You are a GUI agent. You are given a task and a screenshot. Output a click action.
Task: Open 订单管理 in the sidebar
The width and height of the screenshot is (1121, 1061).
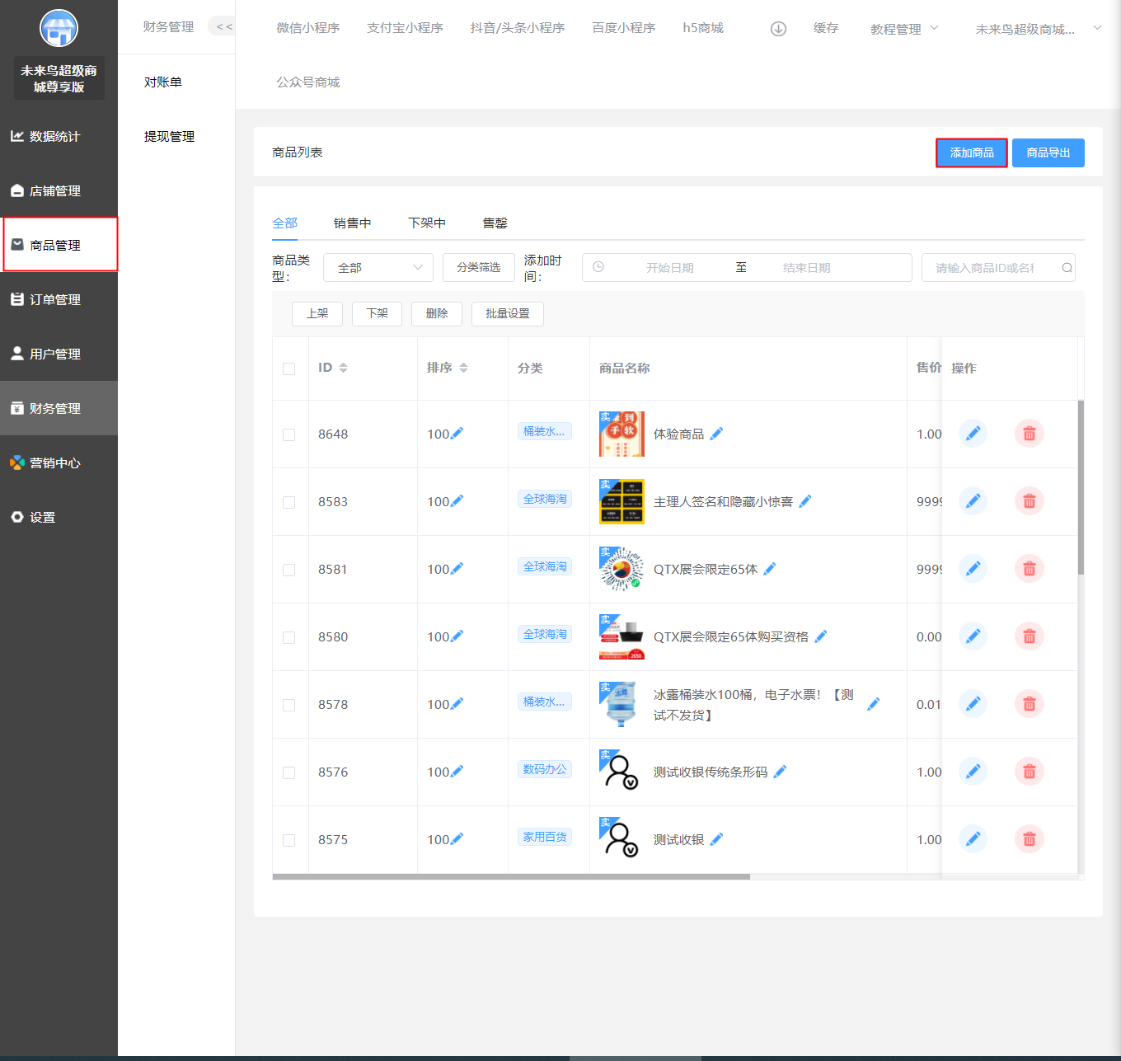click(x=55, y=300)
